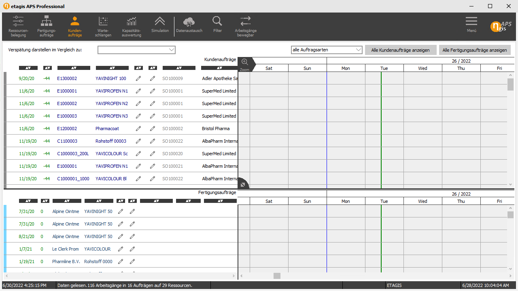
Task: Sort production orders by date column
Action: [x=28, y=201]
